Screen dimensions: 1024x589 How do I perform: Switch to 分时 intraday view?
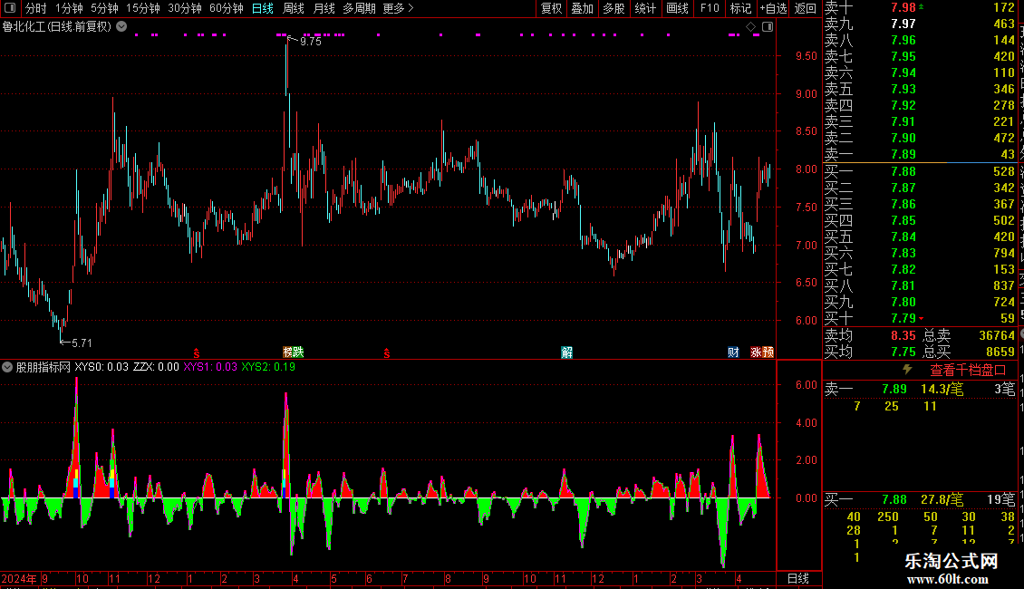coord(36,8)
